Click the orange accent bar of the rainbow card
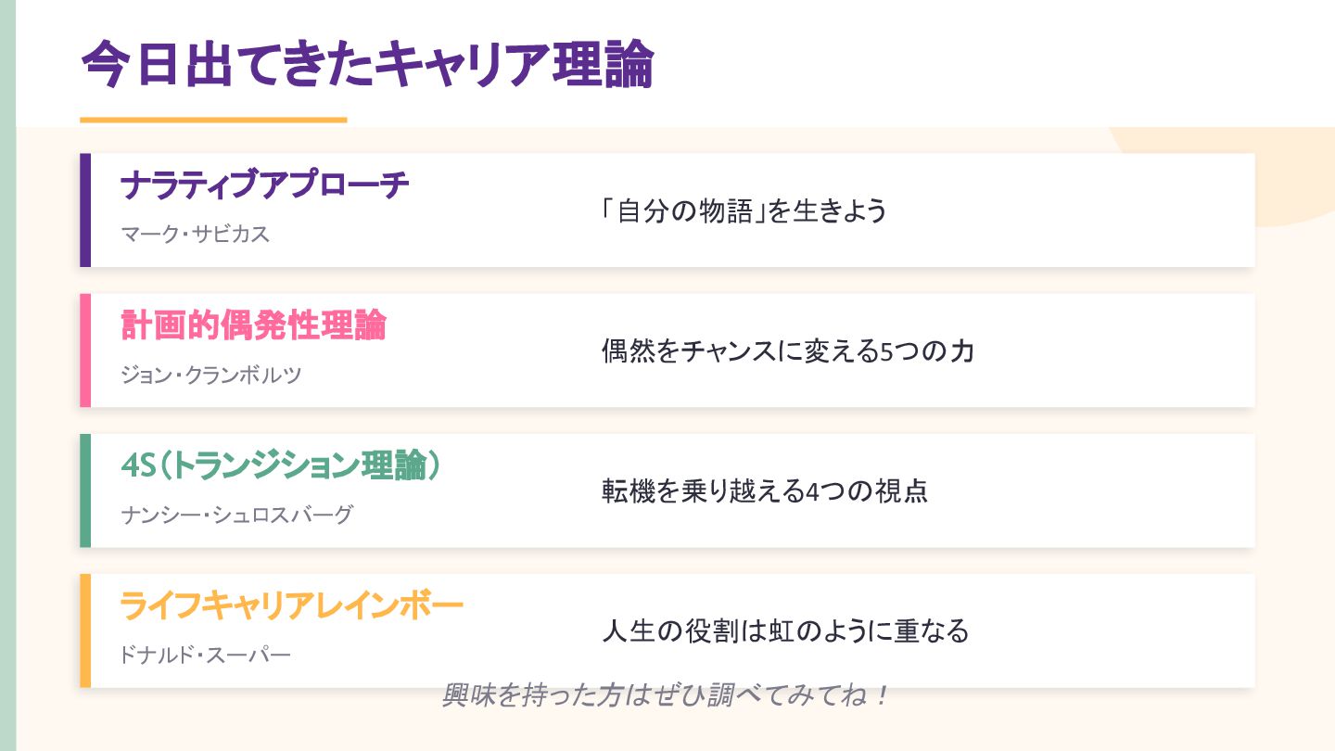 point(85,630)
